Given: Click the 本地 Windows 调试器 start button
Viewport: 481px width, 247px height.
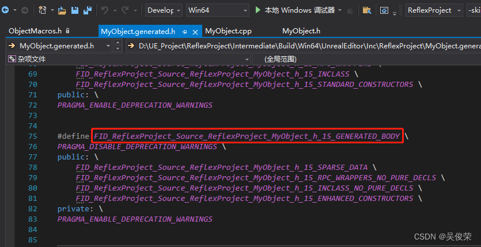Looking at the screenshot, I should [x=296, y=10].
